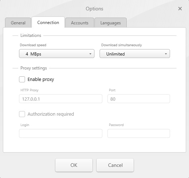189x178 pixels.
Task: Switch to the General tab
Action: point(18,23)
